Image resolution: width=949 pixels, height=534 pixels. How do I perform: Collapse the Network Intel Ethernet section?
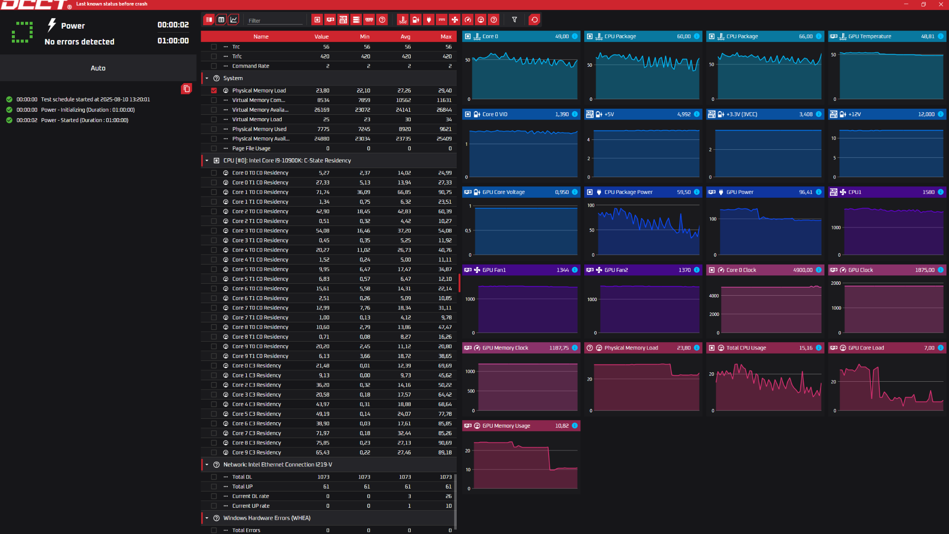pyautogui.click(x=207, y=465)
